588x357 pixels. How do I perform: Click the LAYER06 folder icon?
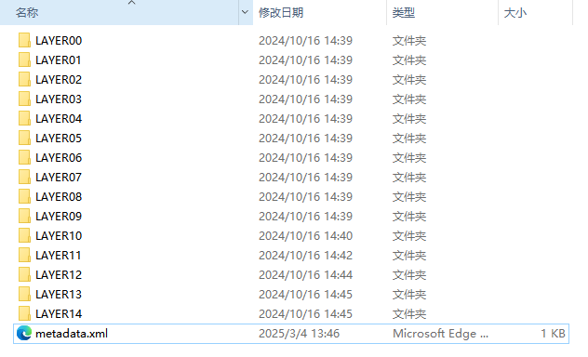[x=24, y=157]
